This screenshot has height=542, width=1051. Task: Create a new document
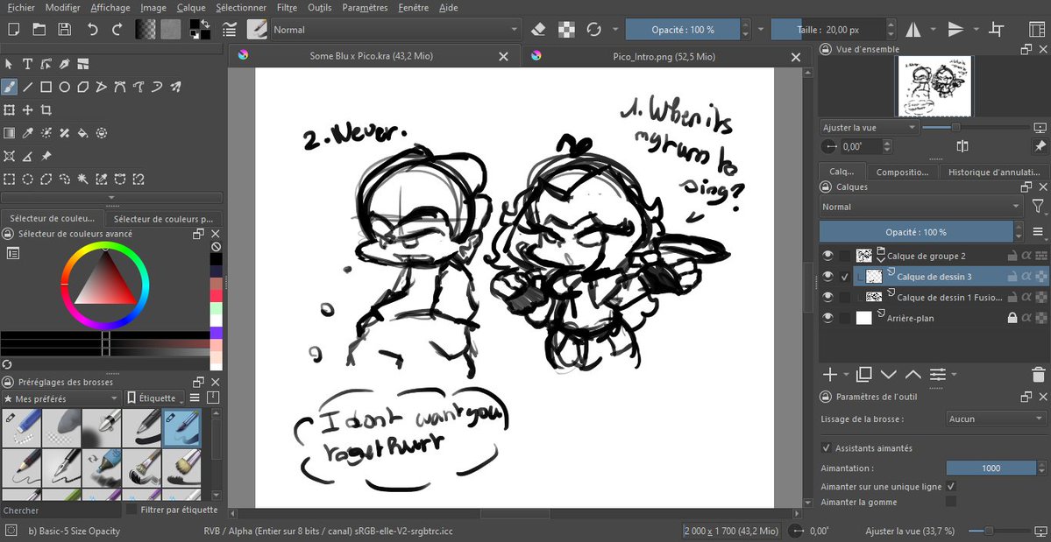(x=13, y=30)
